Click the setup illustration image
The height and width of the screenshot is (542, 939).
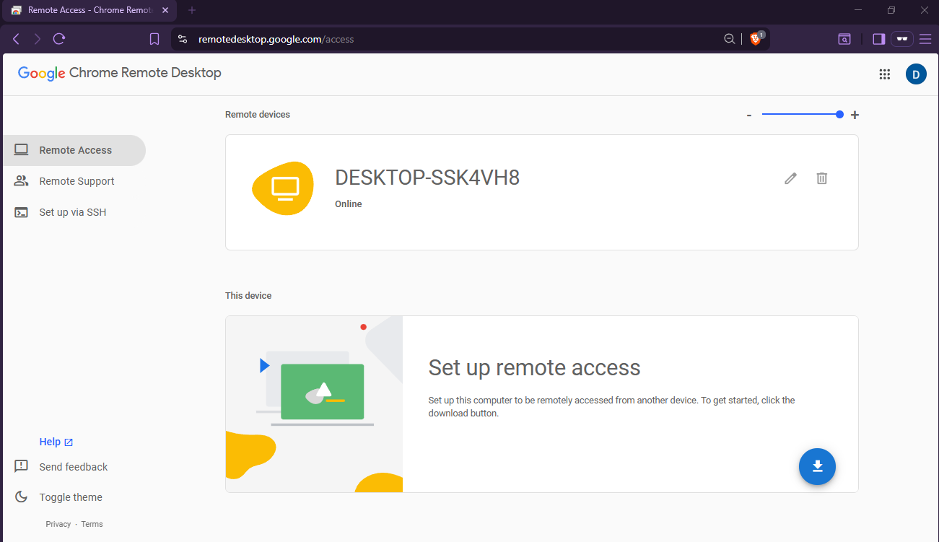click(x=314, y=404)
